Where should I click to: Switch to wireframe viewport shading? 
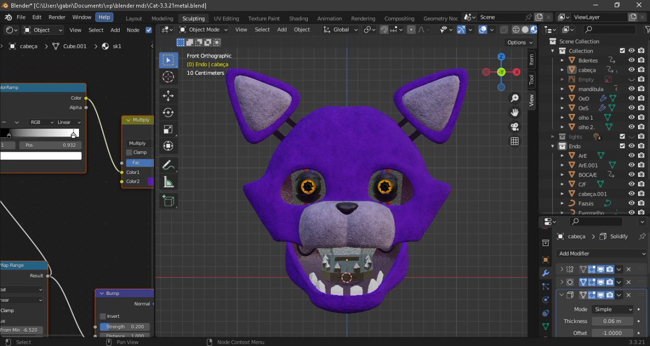[x=516, y=30]
